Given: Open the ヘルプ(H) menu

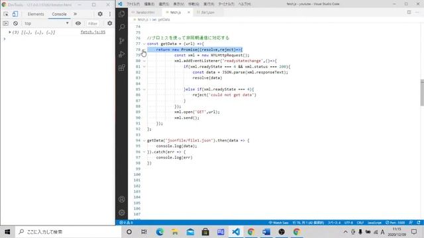Looking at the screenshot, I should (244, 4).
